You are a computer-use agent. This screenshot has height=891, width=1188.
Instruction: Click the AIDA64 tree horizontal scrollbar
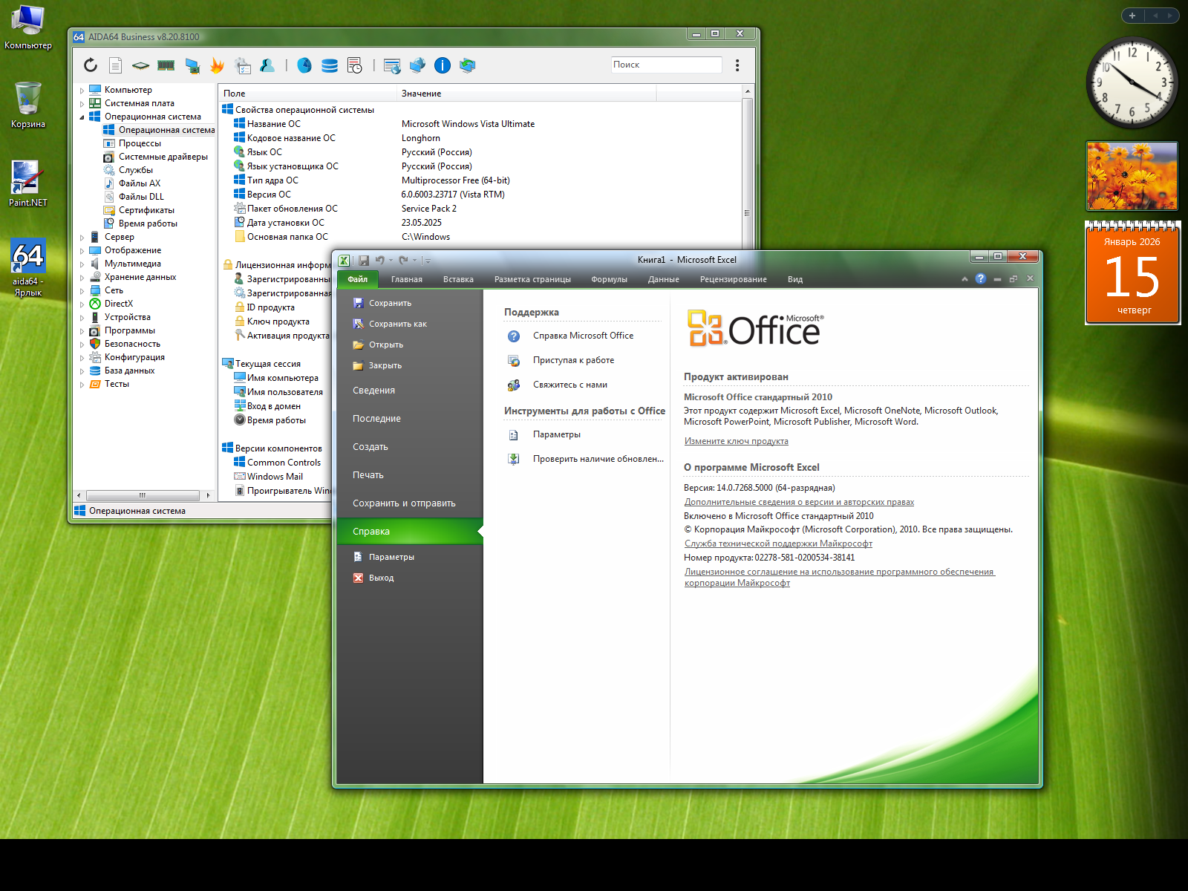point(143,495)
